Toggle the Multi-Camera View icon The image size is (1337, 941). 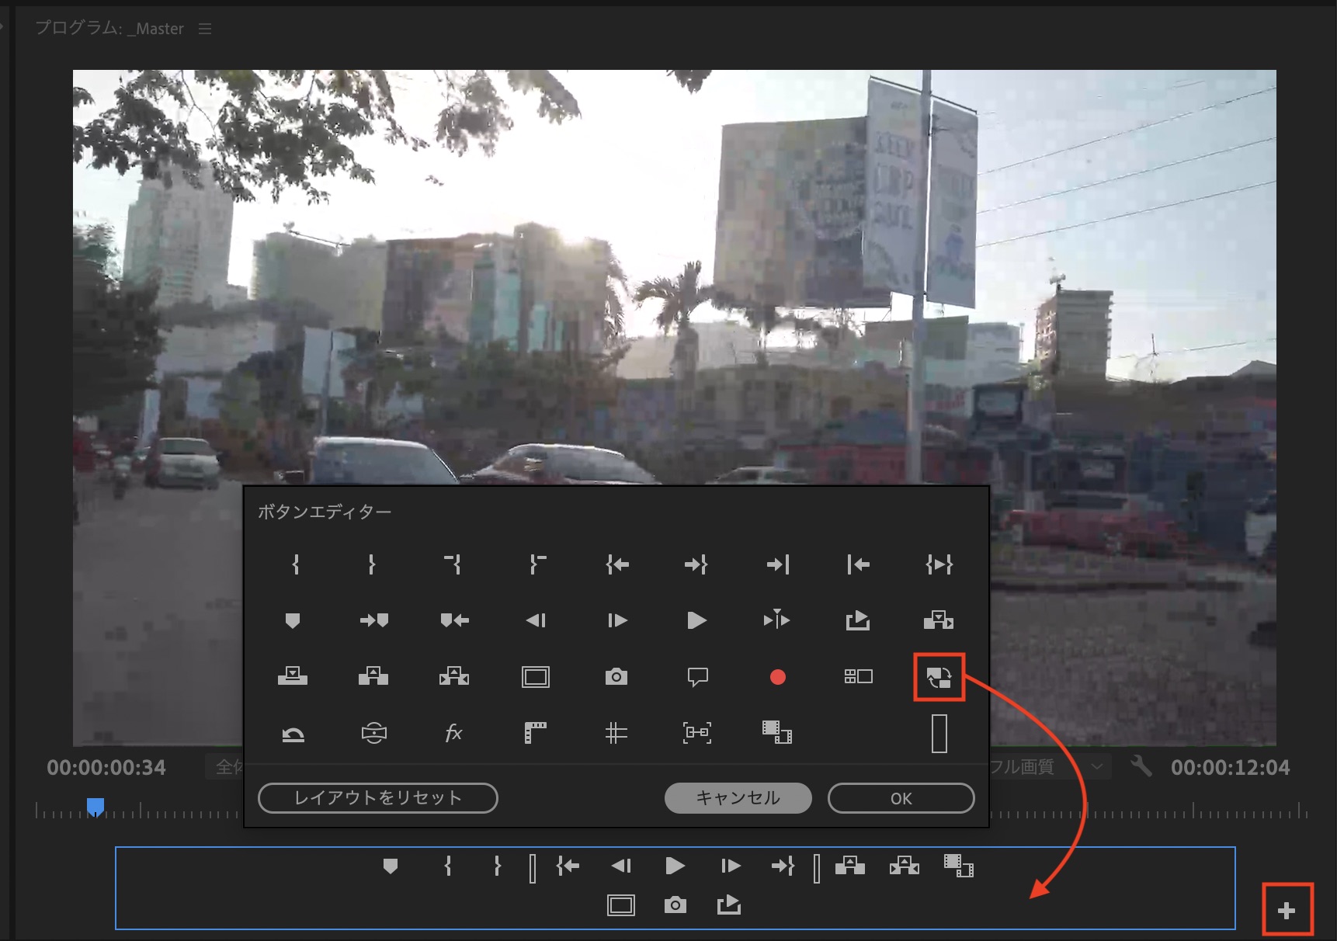[859, 677]
